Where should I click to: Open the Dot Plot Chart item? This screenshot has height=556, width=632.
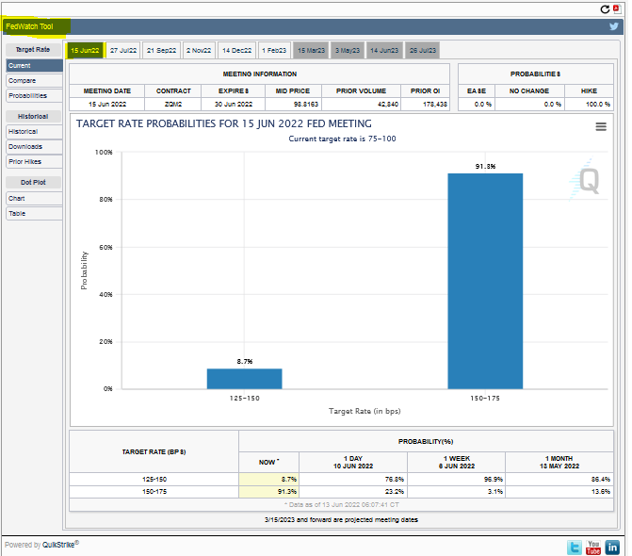34,199
